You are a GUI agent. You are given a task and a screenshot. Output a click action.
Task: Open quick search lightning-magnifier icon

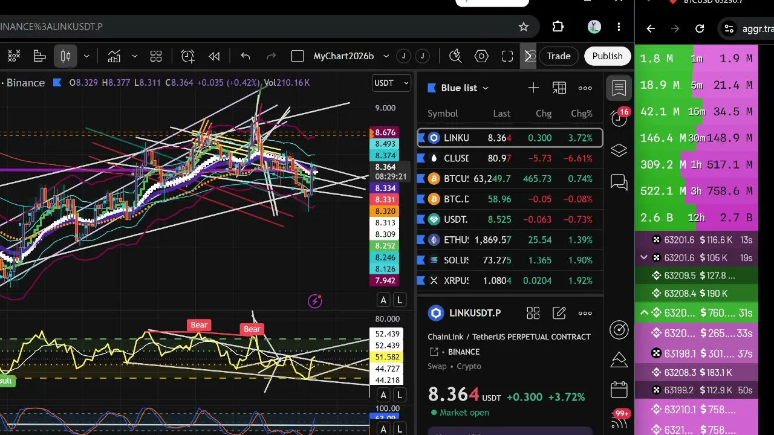(x=455, y=56)
